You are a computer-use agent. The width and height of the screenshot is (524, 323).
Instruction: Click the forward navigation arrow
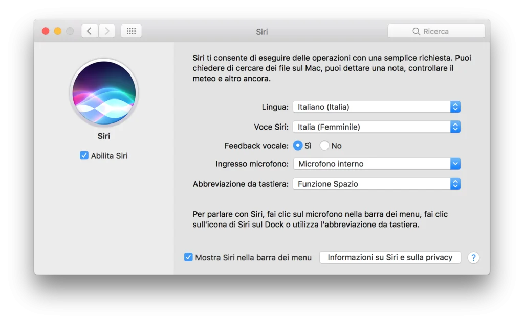[x=106, y=31]
